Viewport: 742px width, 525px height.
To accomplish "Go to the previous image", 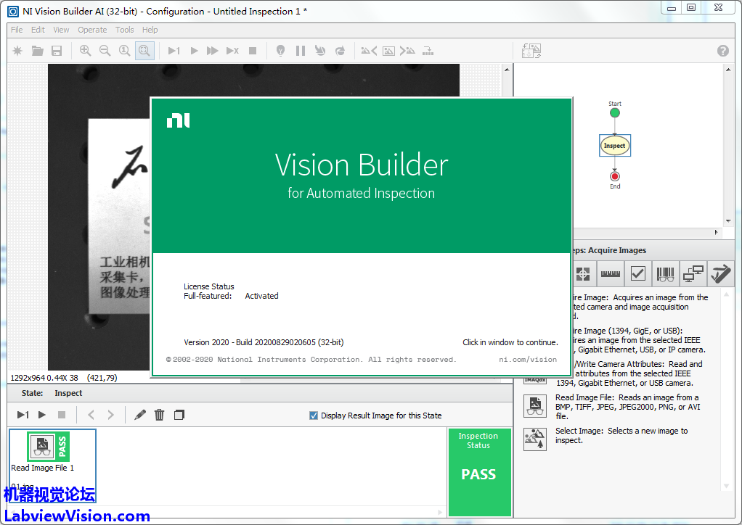I will pos(369,51).
